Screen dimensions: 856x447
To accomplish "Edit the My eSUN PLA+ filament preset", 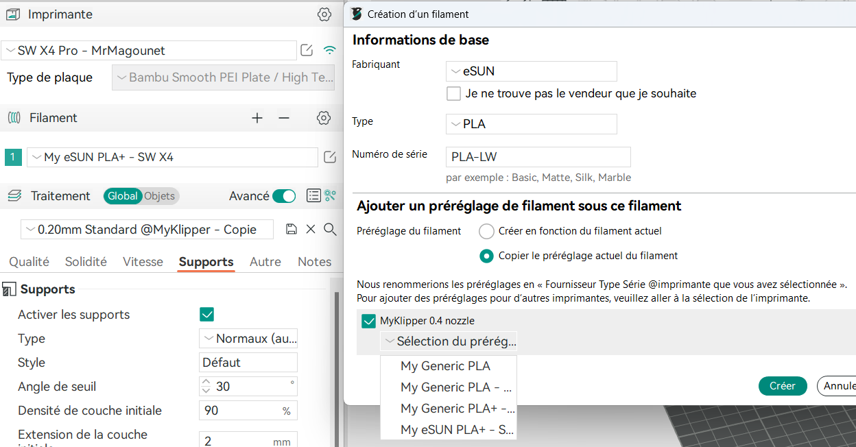I will coord(330,158).
